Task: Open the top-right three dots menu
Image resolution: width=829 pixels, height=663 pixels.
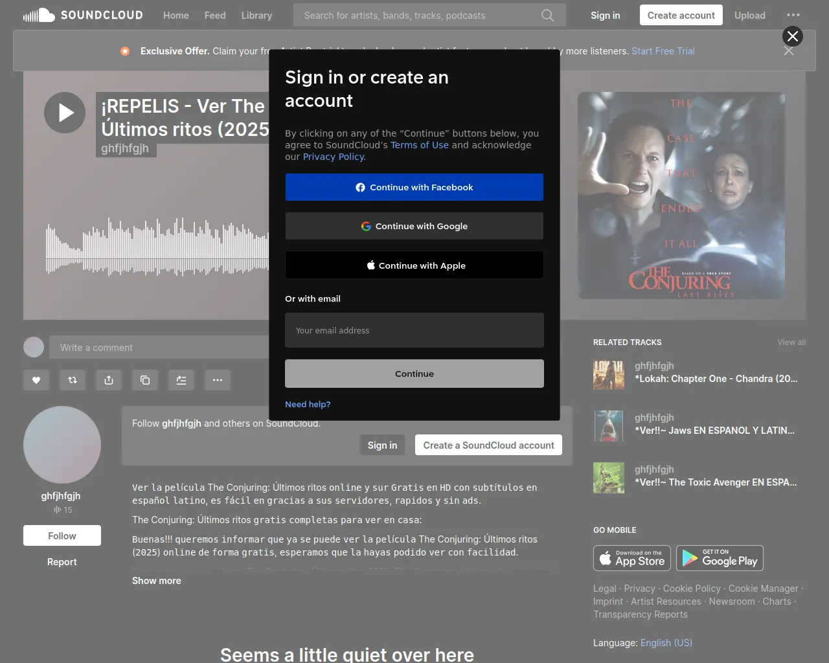Action: [793, 16]
